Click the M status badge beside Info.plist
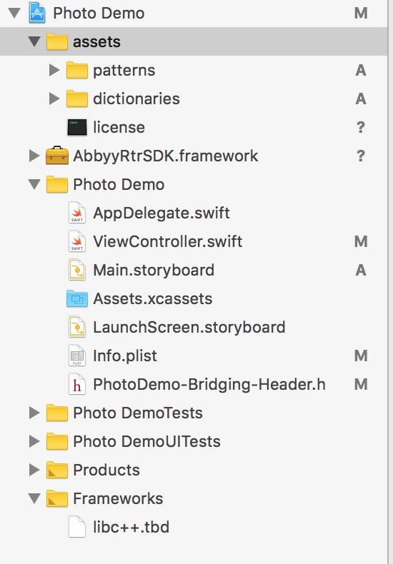 [361, 356]
